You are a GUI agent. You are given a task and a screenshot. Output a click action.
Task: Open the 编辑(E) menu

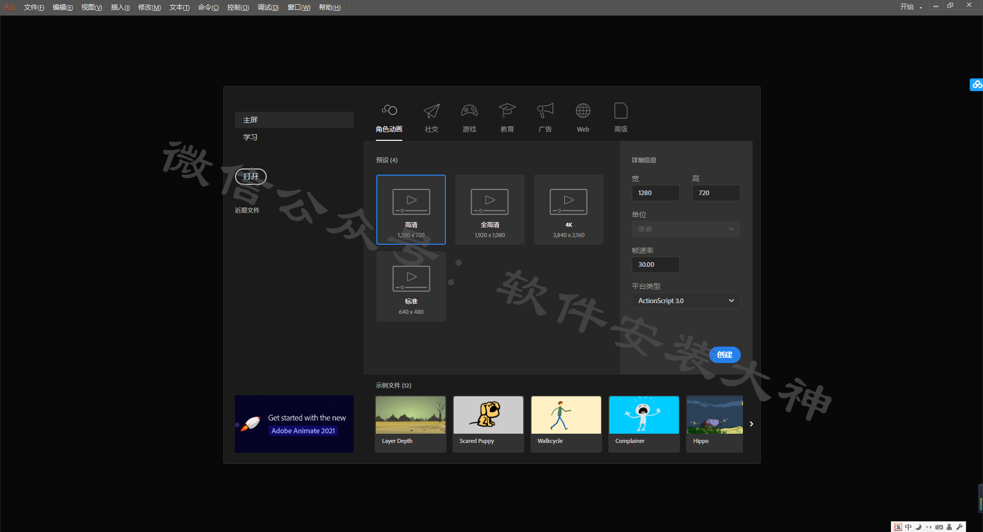[62, 7]
